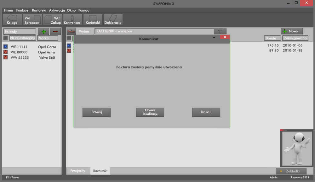Open the Kontrahenci module

pos(72,20)
